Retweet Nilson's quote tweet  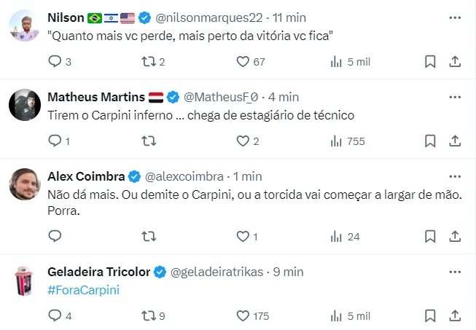[x=149, y=62]
